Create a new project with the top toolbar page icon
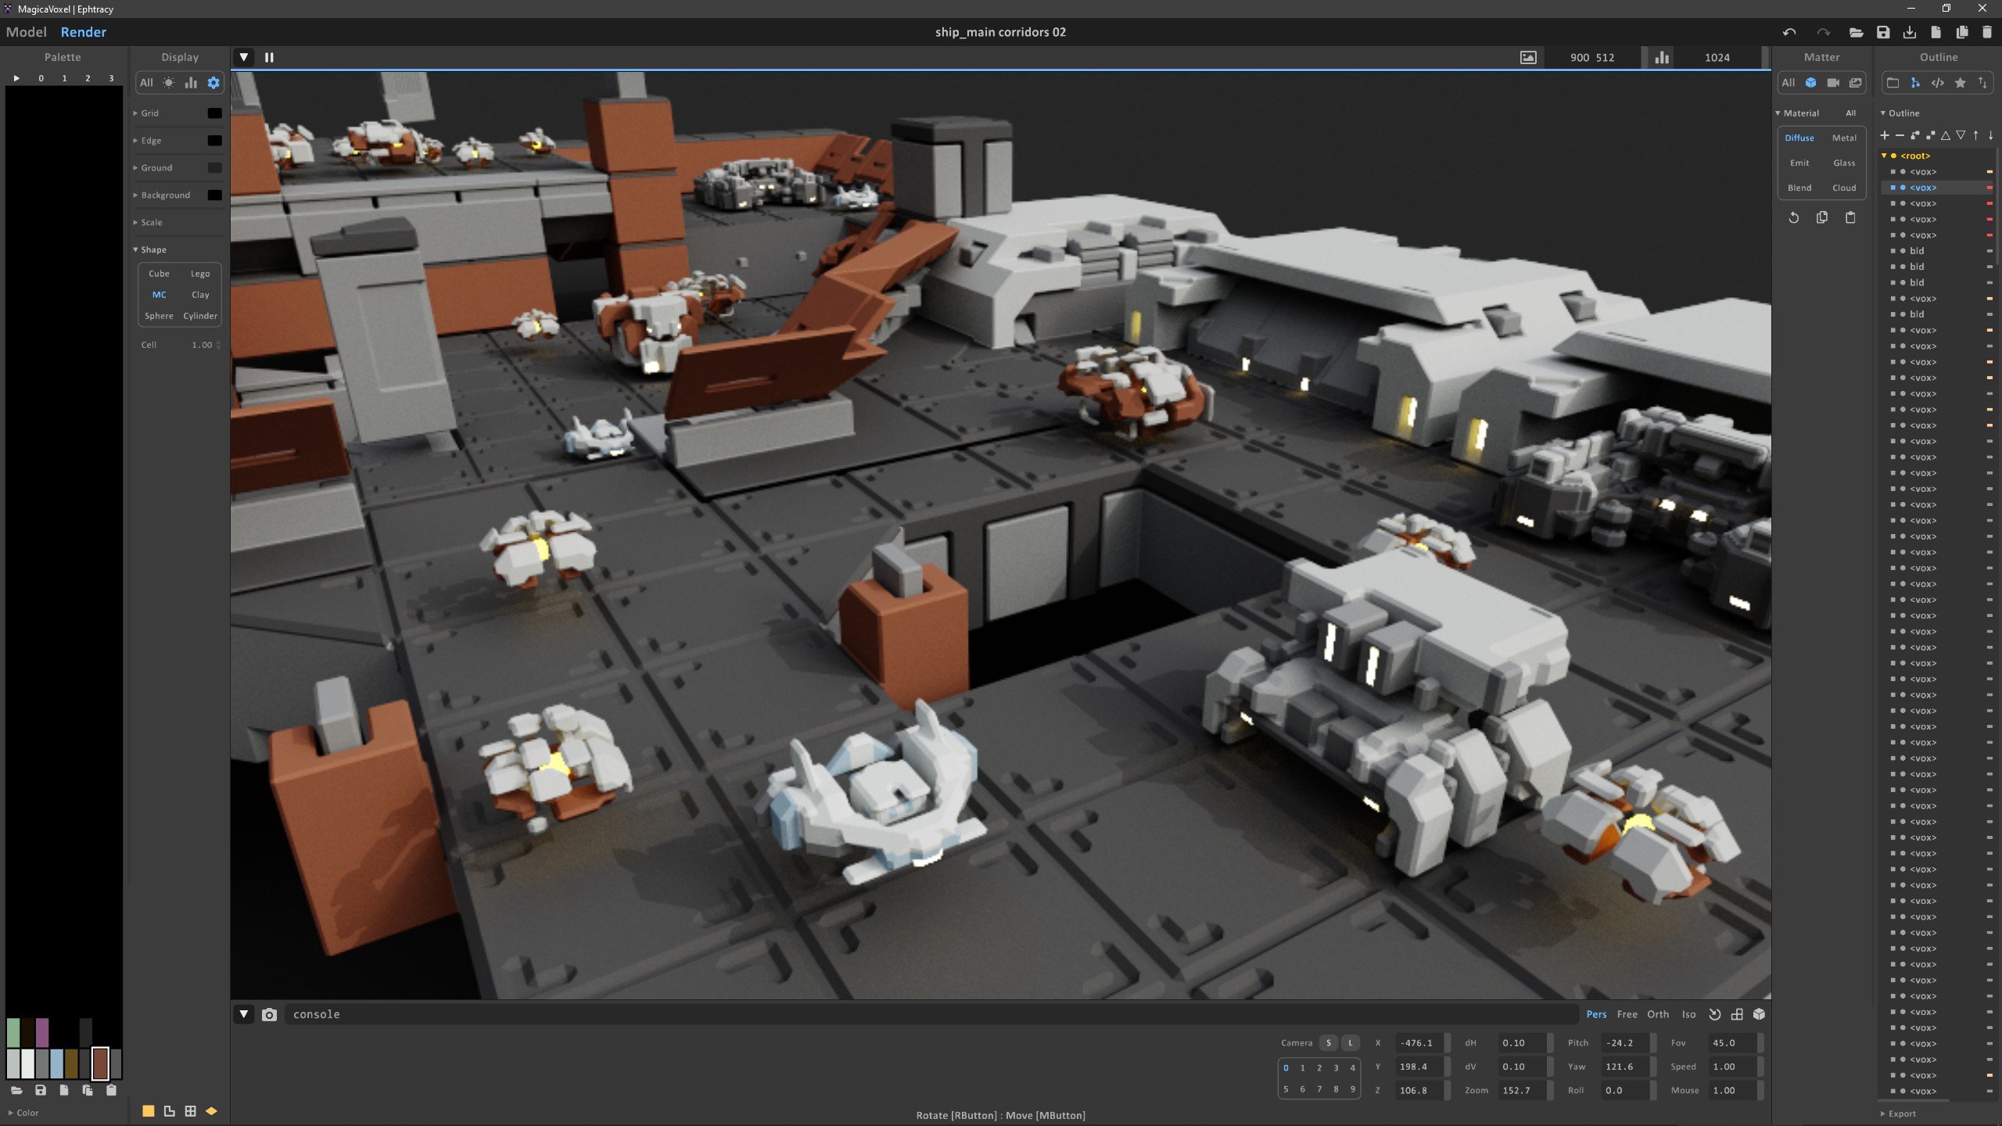The width and height of the screenshot is (2002, 1126). tap(1936, 32)
